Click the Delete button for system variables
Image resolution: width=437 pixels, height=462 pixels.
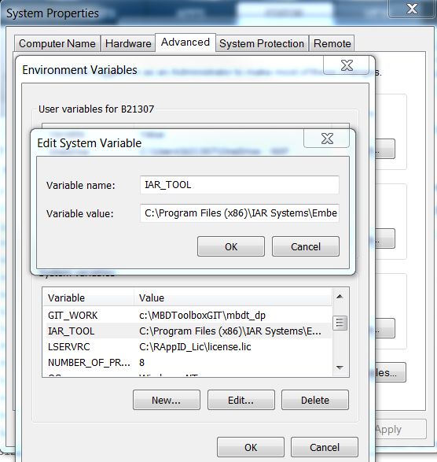(x=315, y=400)
